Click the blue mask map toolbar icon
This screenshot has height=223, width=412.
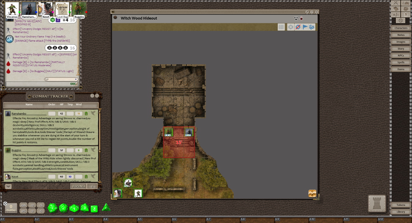pyautogui.click(x=312, y=27)
